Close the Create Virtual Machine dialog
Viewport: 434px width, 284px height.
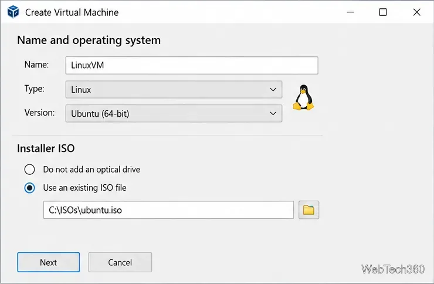click(x=416, y=12)
